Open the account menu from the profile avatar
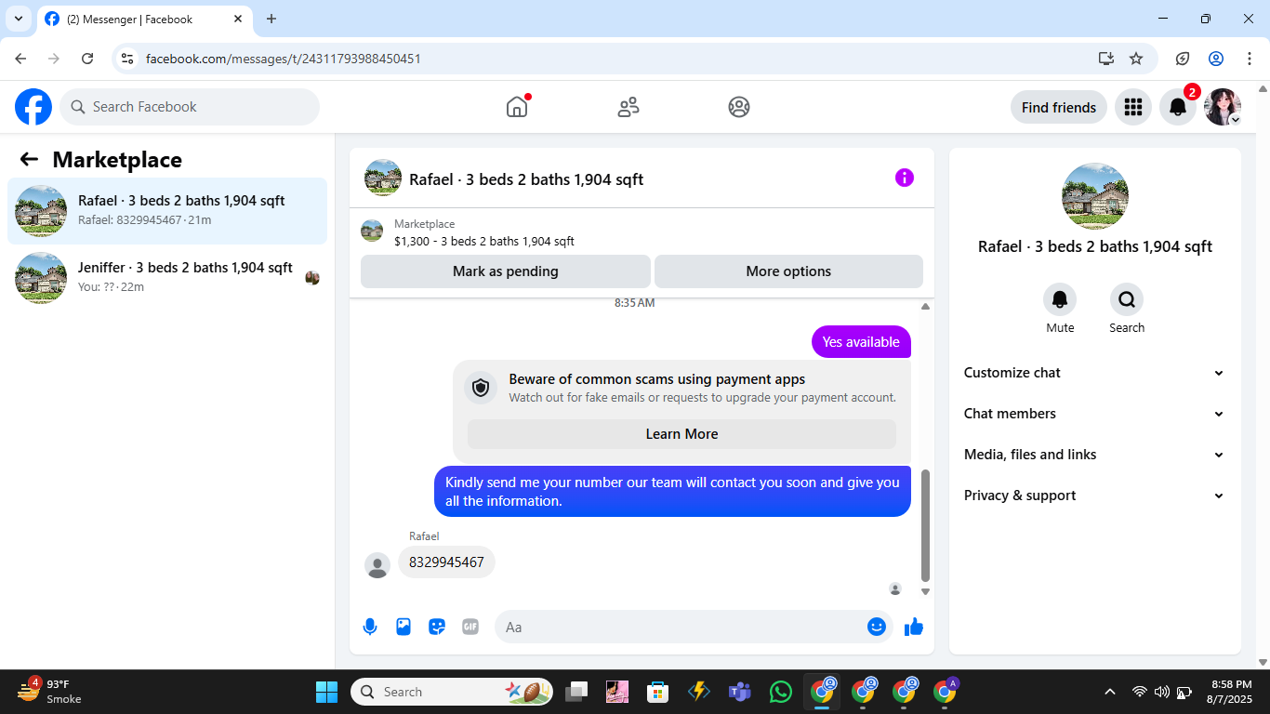This screenshot has width=1270, height=714. click(x=1223, y=107)
